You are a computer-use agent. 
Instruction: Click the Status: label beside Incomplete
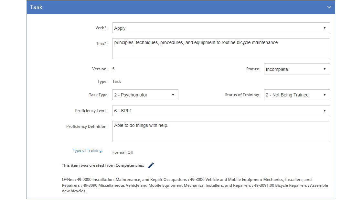coord(252,69)
